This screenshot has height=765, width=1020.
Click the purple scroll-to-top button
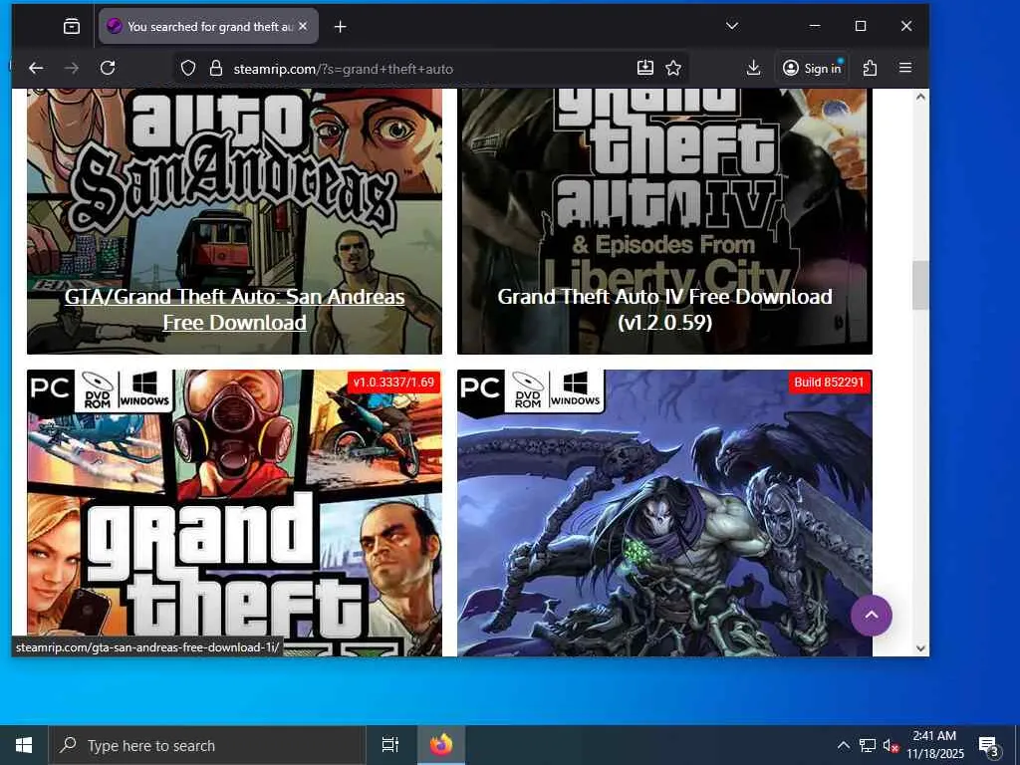pos(871,616)
